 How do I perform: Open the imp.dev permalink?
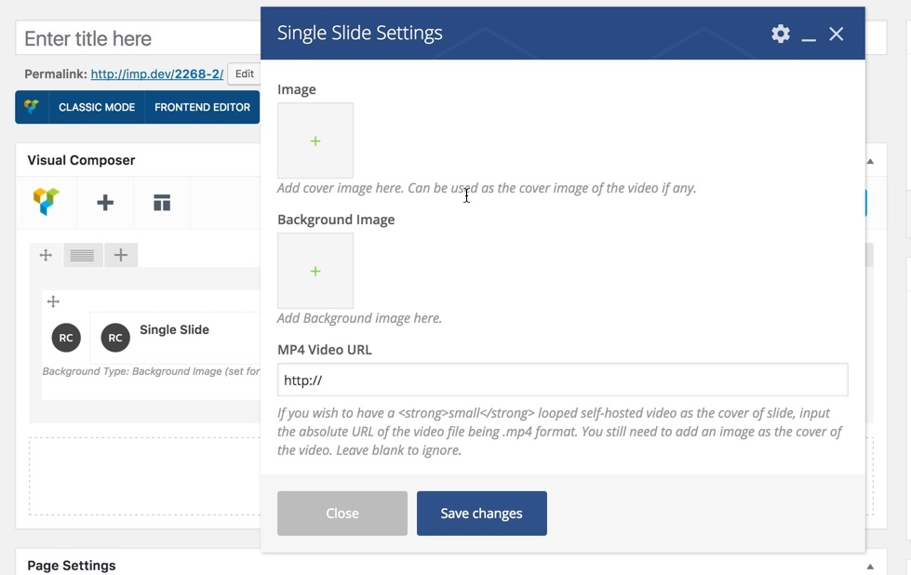156,74
